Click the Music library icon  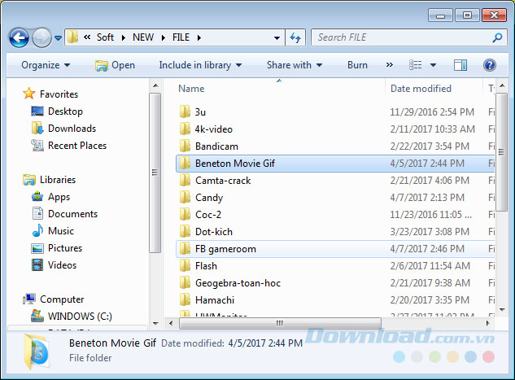[x=37, y=231]
